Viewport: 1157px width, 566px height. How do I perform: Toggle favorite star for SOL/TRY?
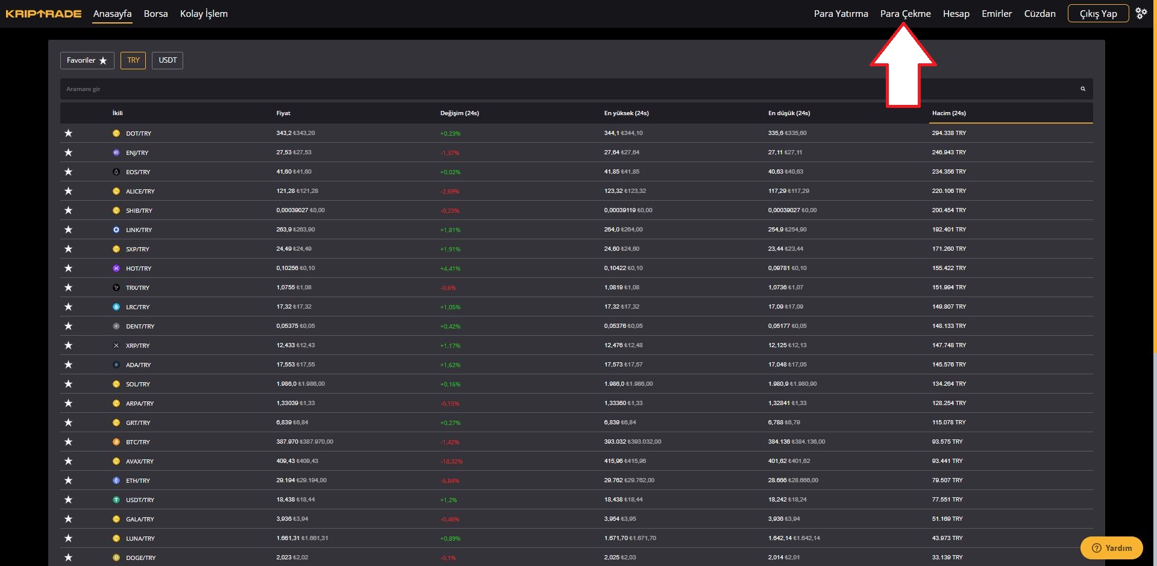[x=69, y=384]
